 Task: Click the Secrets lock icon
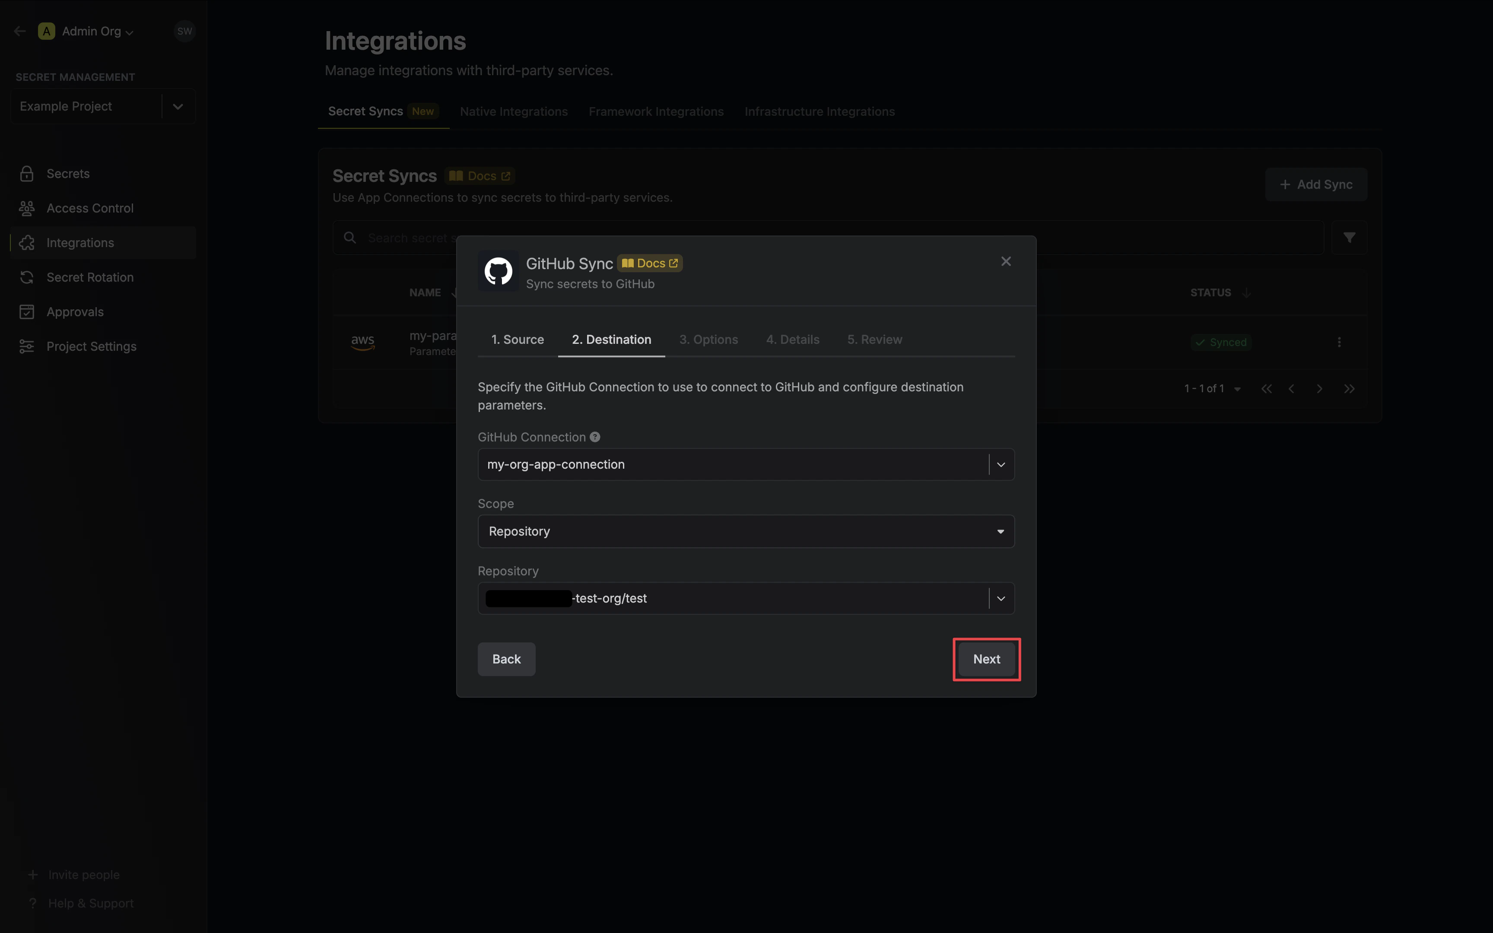click(26, 173)
